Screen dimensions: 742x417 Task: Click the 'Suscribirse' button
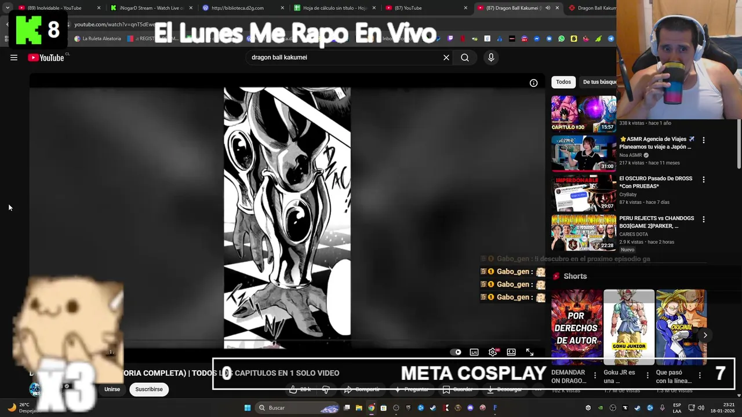click(x=149, y=389)
